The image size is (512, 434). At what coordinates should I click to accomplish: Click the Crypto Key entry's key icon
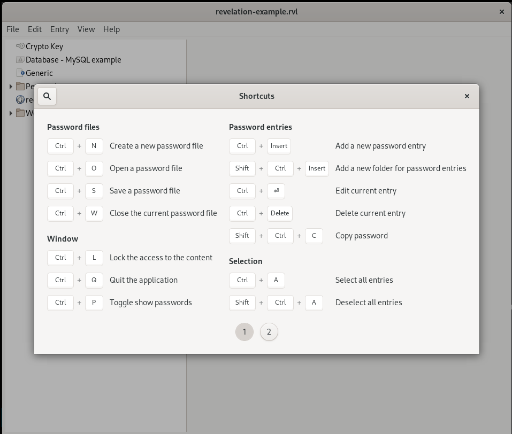click(20, 46)
